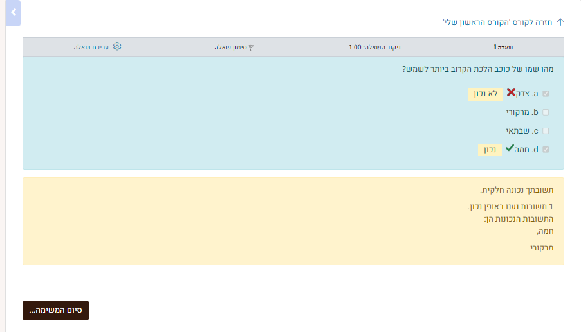
Task: Click the question text about closest planet
Action: (477, 69)
